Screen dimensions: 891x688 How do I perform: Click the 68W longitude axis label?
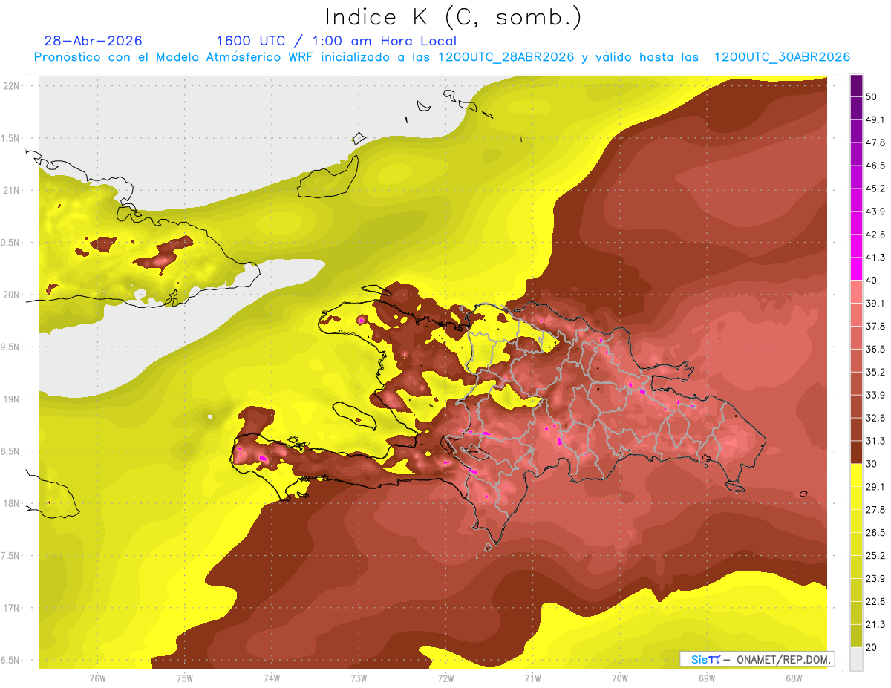pyautogui.click(x=793, y=678)
